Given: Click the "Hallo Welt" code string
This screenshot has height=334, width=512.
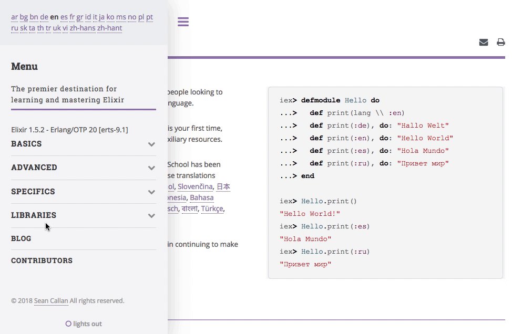Looking at the screenshot, I should coord(423,126).
